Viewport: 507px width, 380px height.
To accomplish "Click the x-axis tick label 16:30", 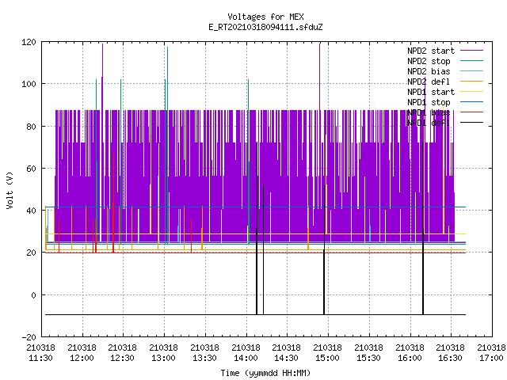I will [450, 358].
